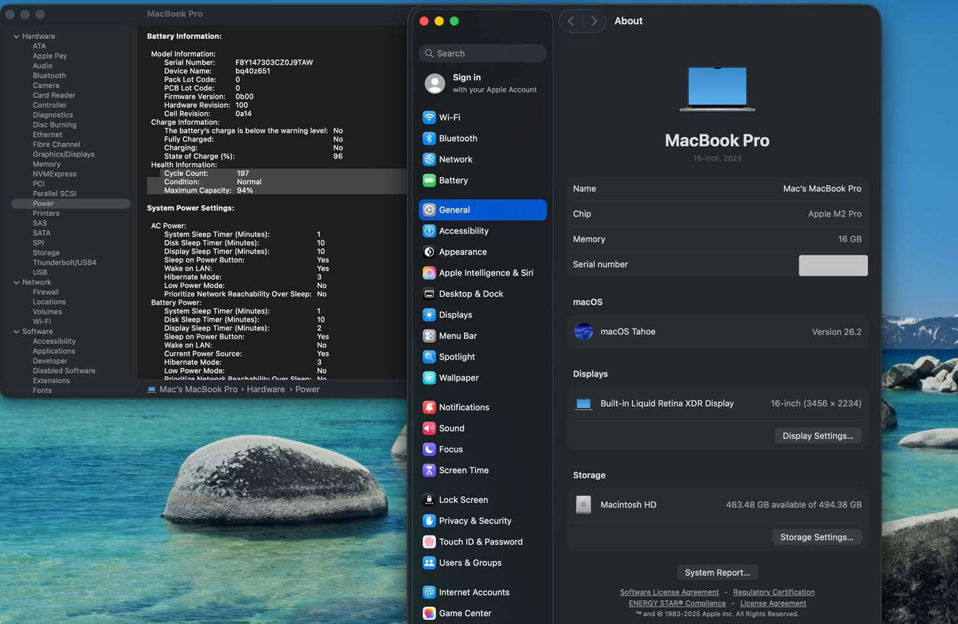Open Accessibility settings

(463, 231)
